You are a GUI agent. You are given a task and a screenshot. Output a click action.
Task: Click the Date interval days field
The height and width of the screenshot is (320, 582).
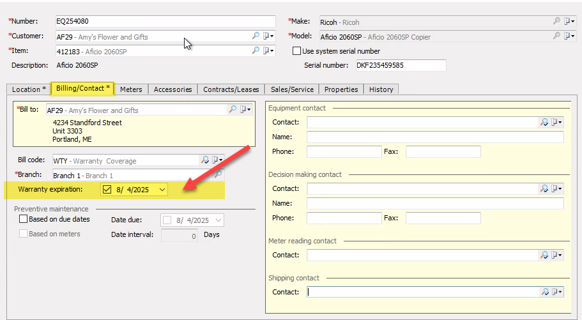point(180,235)
